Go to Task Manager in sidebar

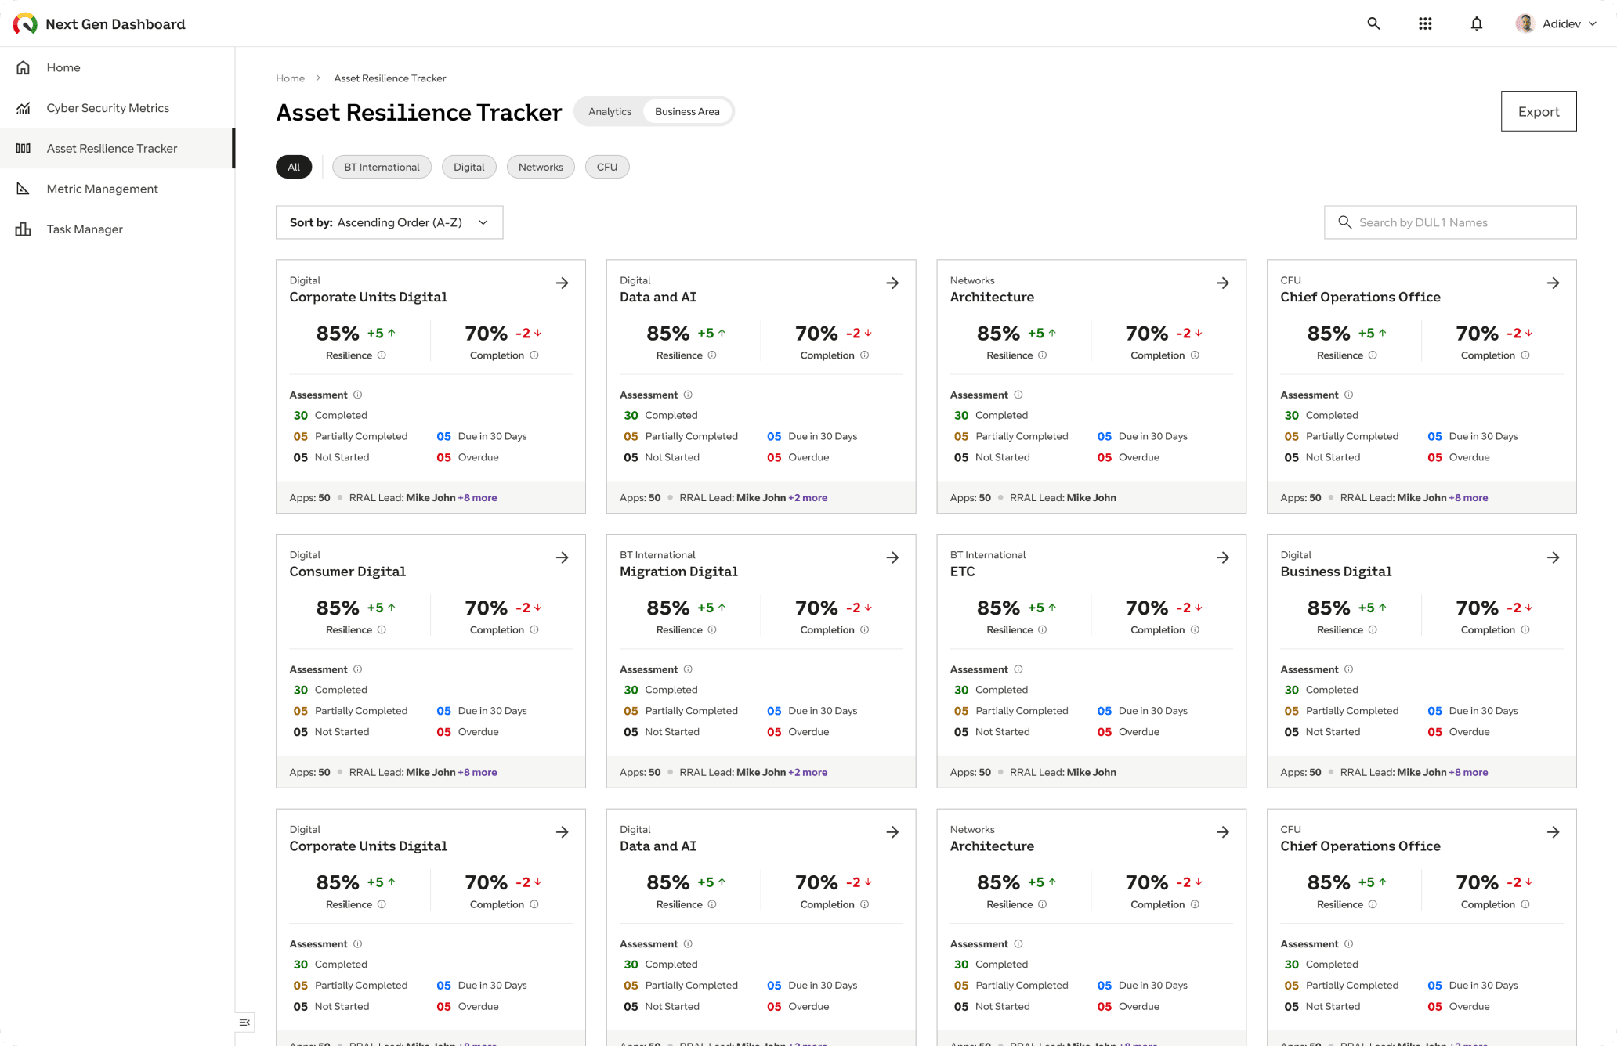click(x=85, y=229)
